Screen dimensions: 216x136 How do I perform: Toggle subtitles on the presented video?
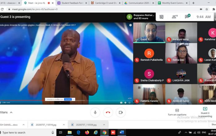pos(121,103)
